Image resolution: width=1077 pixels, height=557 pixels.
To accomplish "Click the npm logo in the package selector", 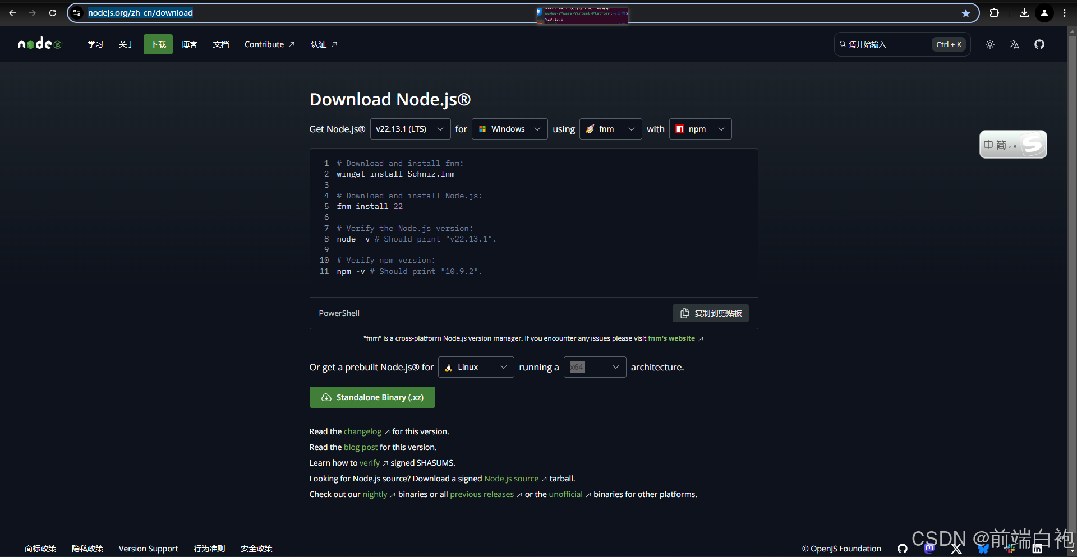I will (x=680, y=129).
